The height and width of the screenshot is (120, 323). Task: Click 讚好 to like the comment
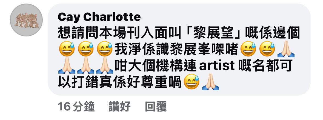(120, 107)
